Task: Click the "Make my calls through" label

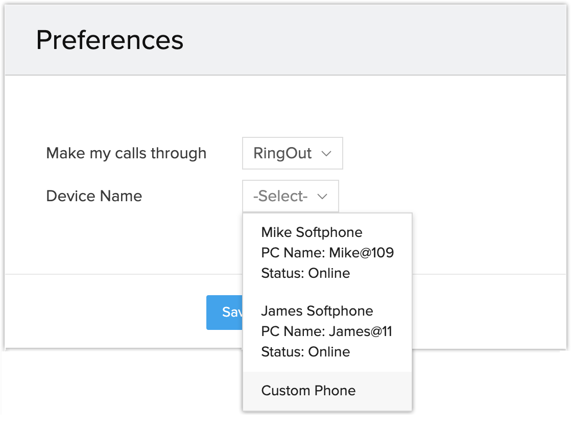Action: 126,153
